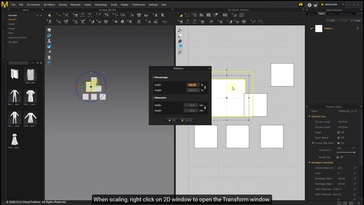Click the FABRIC 1 white color swatch
Image resolution: width=364 pixels, height=205 pixels.
click(318, 28)
